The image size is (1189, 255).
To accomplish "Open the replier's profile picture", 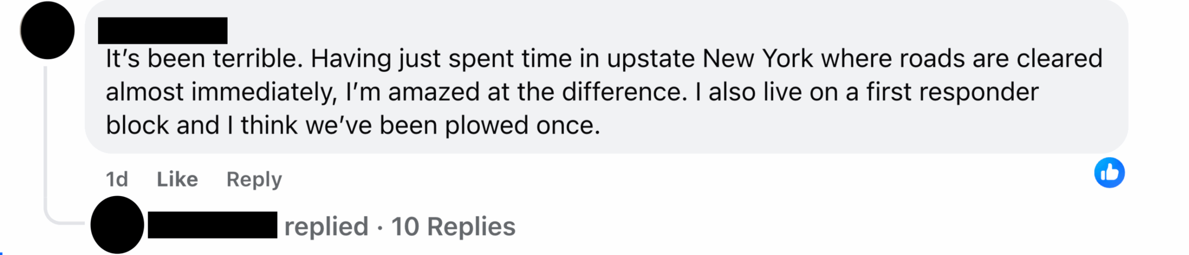I will (117, 225).
